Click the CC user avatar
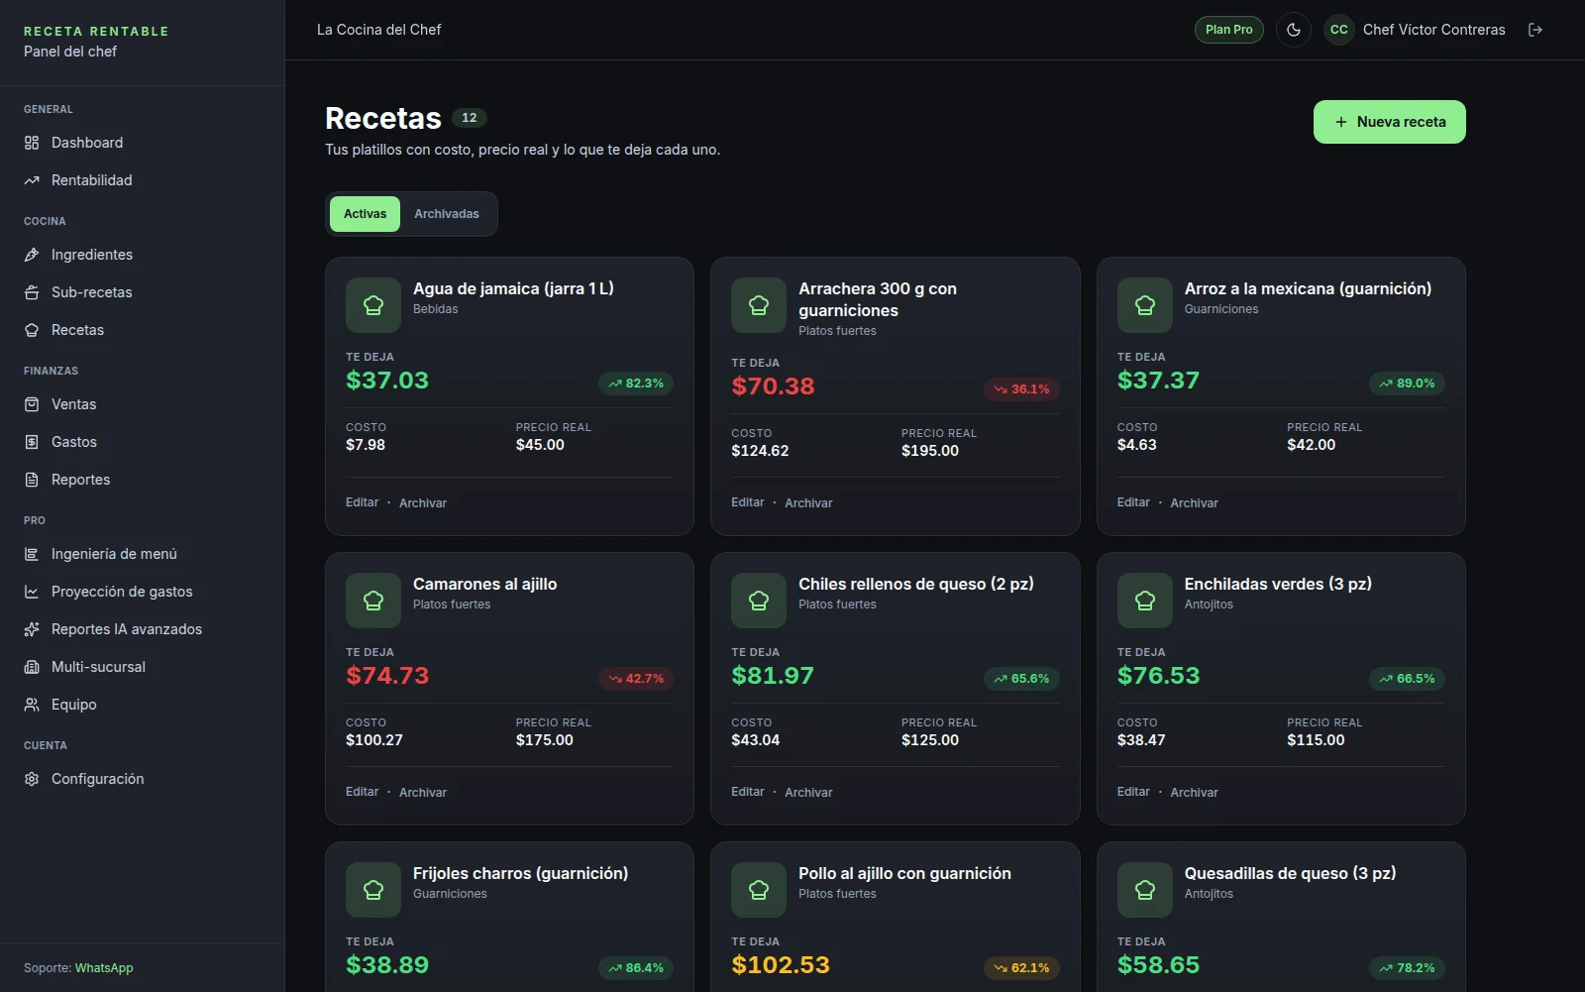 [1339, 30]
